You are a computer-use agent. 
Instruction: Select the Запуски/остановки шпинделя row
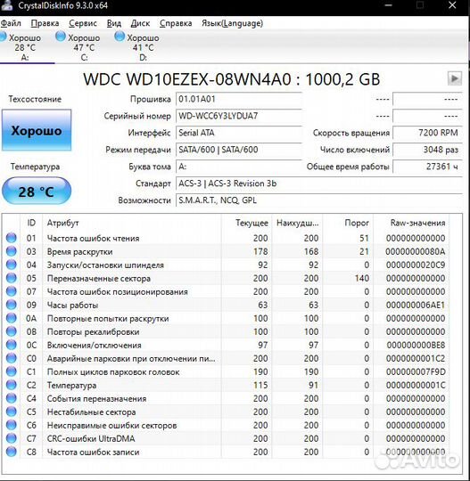[226, 265]
